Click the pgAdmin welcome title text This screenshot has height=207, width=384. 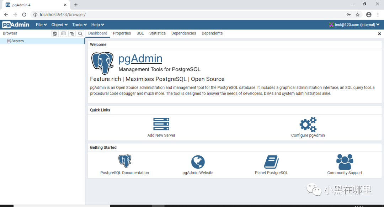tap(140, 59)
